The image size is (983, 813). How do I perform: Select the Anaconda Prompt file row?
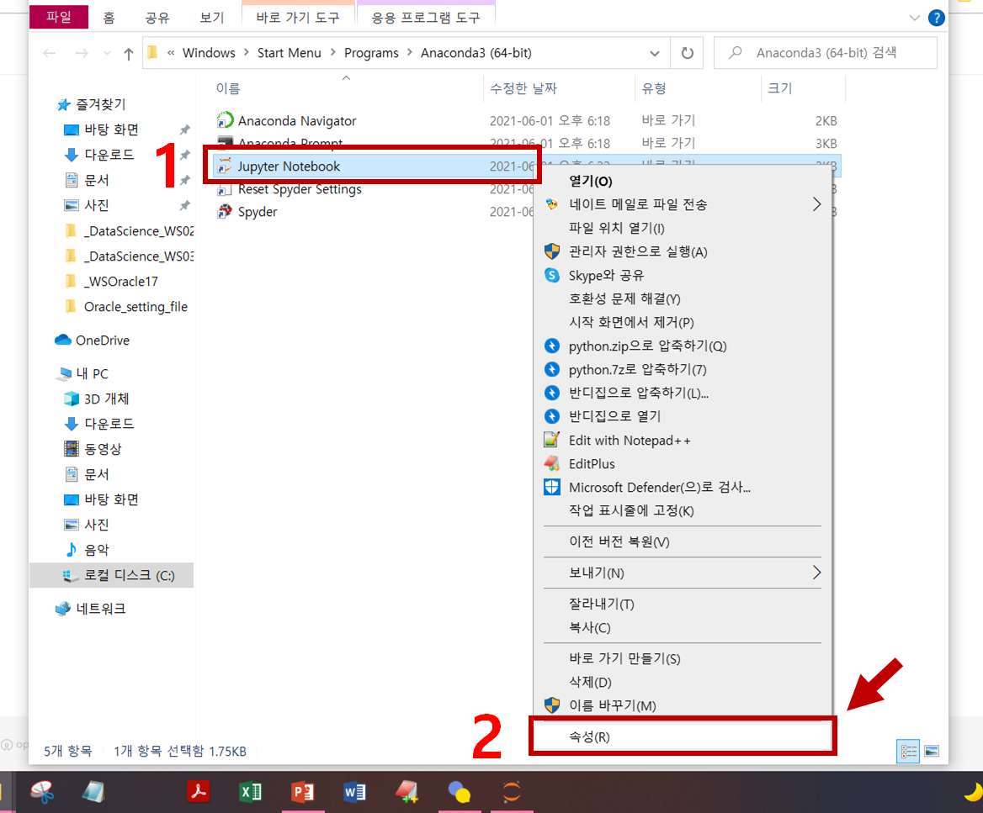(527, 144)
